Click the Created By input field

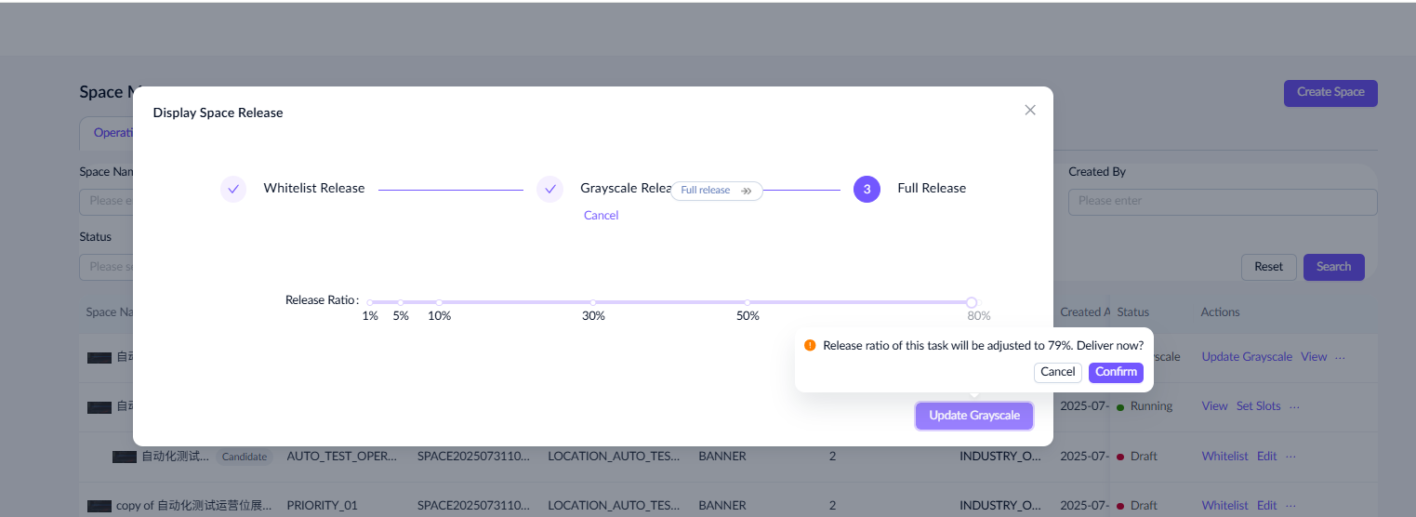[1222, 201]
